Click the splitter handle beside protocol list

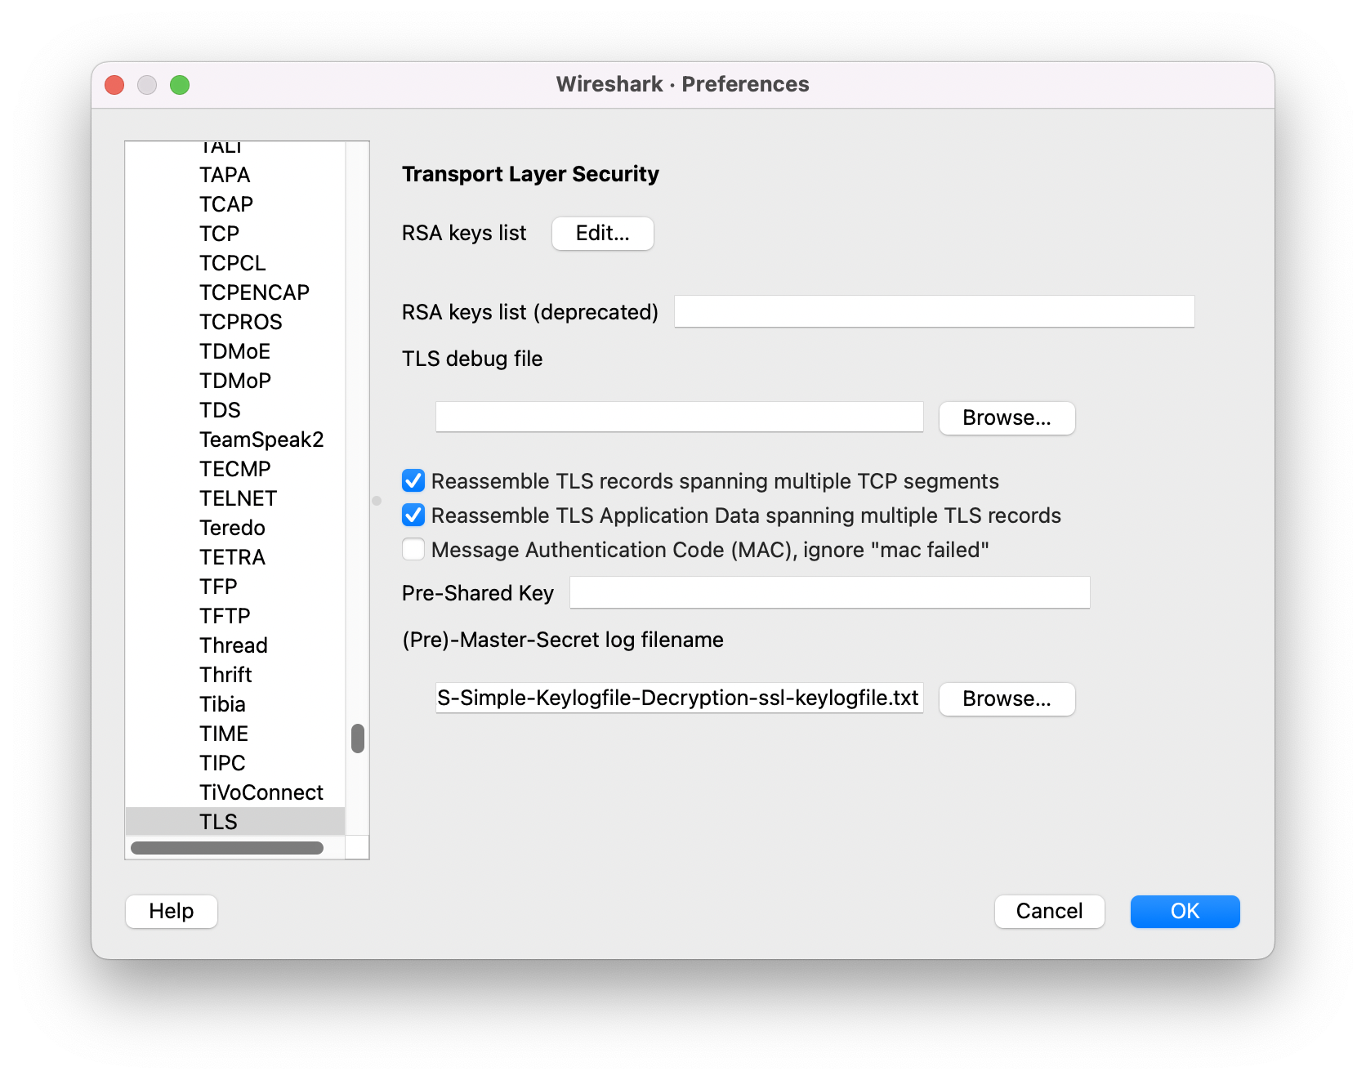(x=377, y=501)
